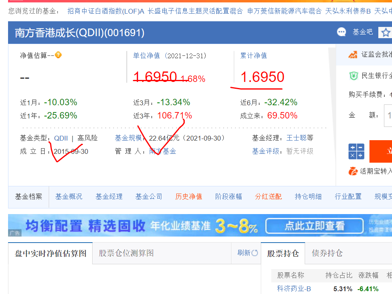Open the 阶段涨幅 menu item

[229, 197]
